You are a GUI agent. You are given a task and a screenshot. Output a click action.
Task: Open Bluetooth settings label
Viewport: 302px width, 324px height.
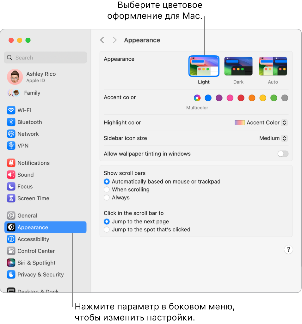click(30, 122)
